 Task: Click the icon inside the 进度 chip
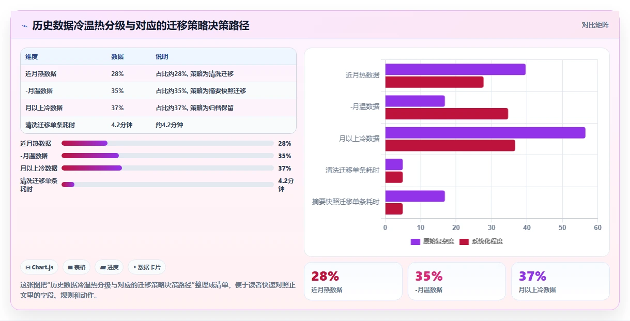click(103, 267)
